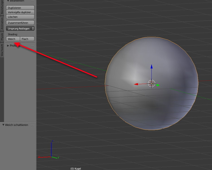This screenshot has height=170, width=212.
Task: Click the grip handle of Weich schattieren panel
Action: (x=33, y=125)
